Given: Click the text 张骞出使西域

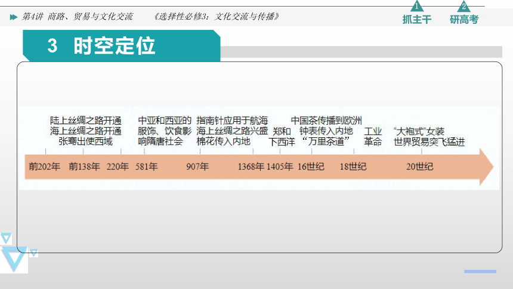Looking at the screenshot, I should [86, 142].
